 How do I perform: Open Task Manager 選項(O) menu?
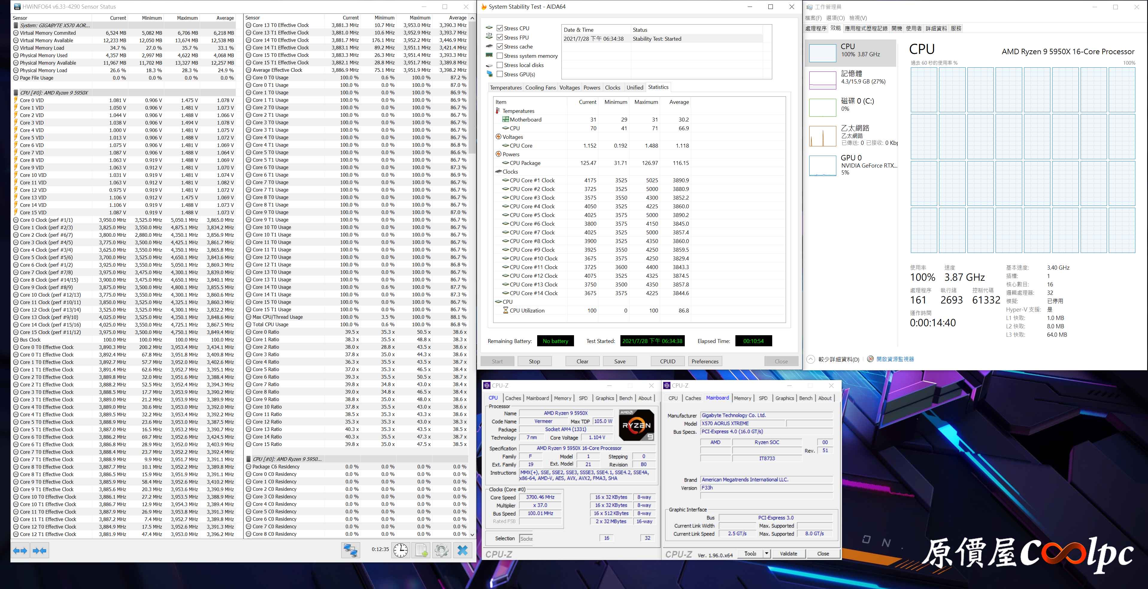pyautogui.click(x=835, y=18)
